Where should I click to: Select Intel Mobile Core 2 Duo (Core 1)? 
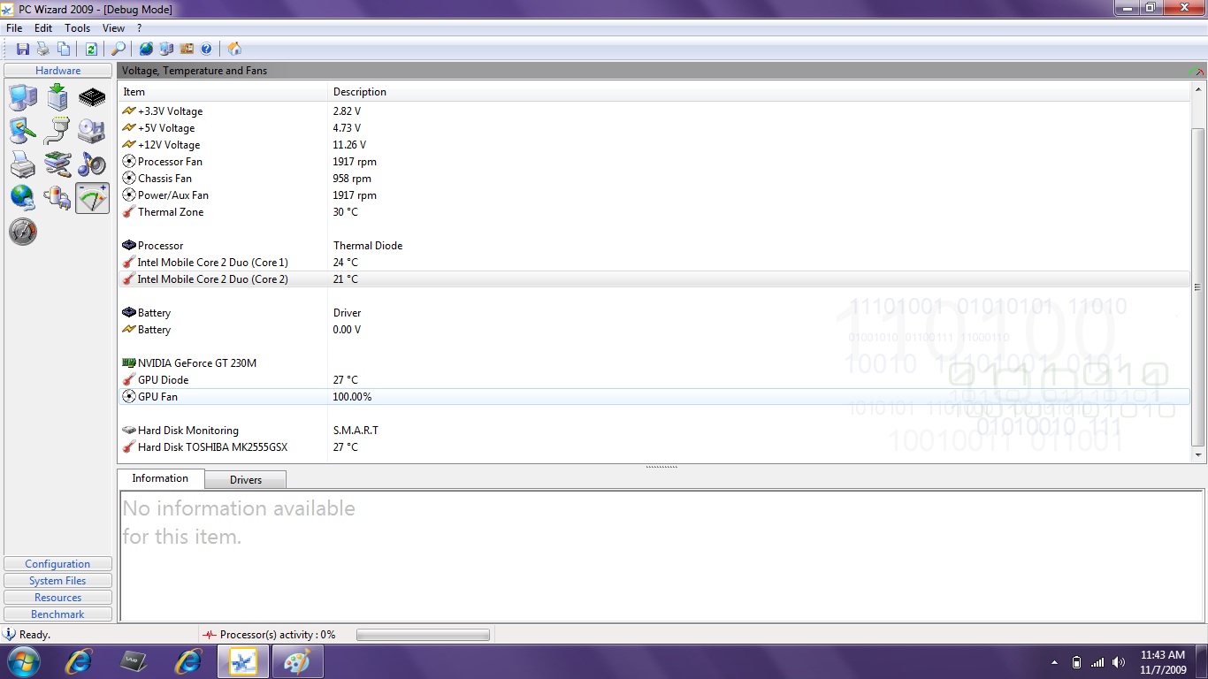tap(654, 263)
